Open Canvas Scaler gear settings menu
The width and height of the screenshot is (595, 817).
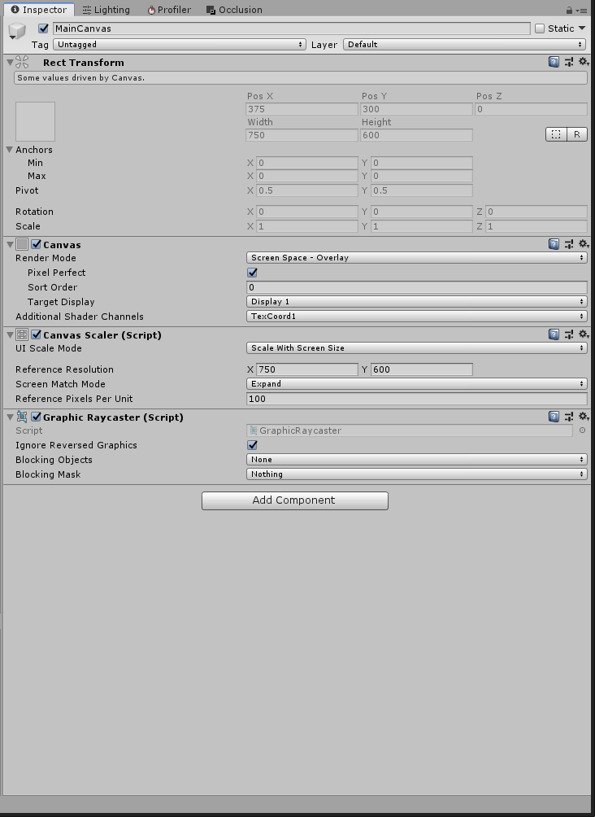pyautogui.click(x=584, y=334)
